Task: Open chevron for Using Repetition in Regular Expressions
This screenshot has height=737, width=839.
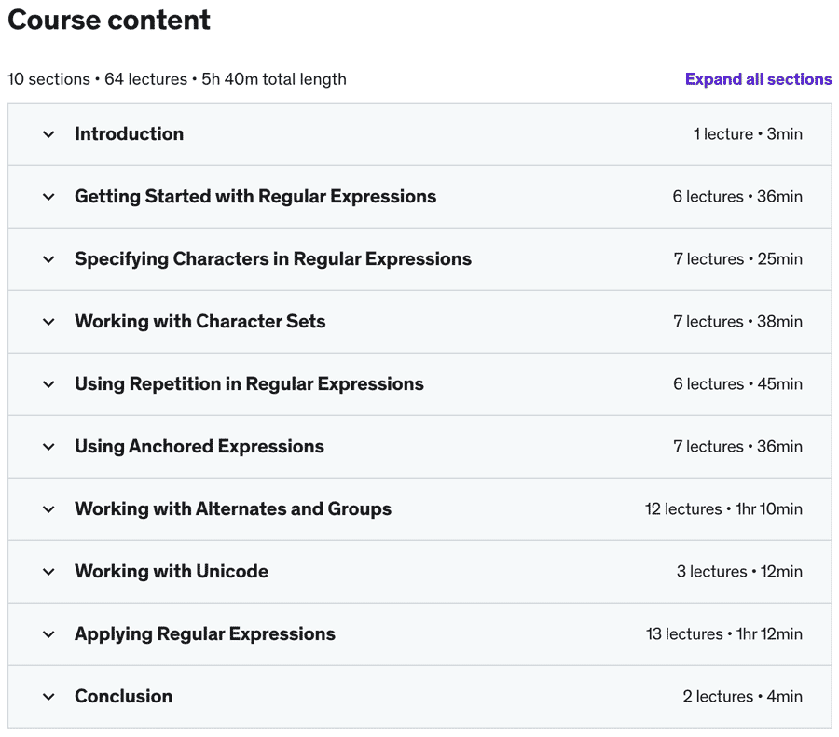Action: point(48,384)
